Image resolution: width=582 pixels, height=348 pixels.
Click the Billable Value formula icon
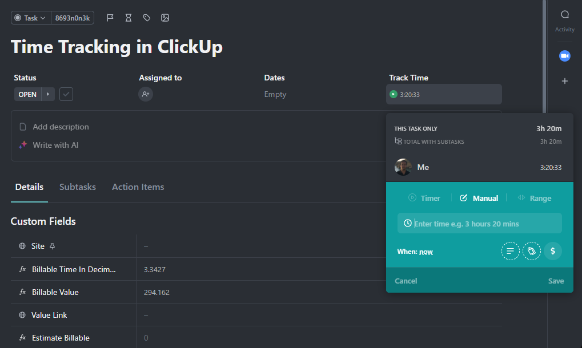tap(23, 292)
